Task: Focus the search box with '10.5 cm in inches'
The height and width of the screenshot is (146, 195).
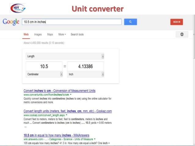Action: point(72,22)
